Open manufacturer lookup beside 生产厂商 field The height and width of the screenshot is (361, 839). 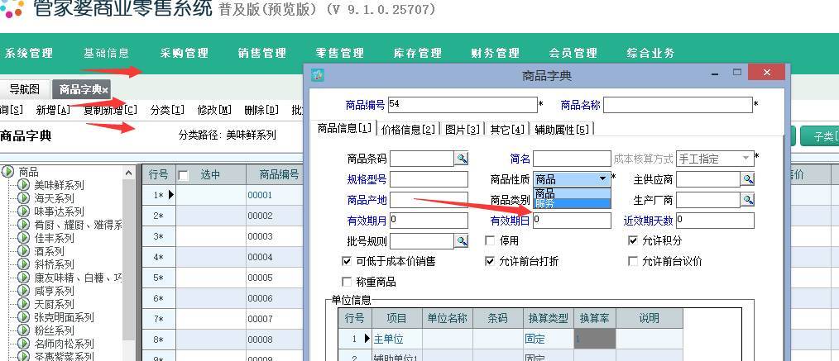[748, 200]
